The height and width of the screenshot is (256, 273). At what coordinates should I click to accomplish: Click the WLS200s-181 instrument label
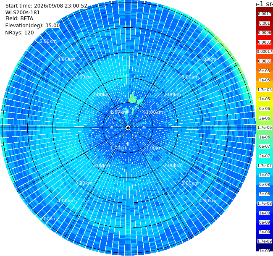(22, 13)
